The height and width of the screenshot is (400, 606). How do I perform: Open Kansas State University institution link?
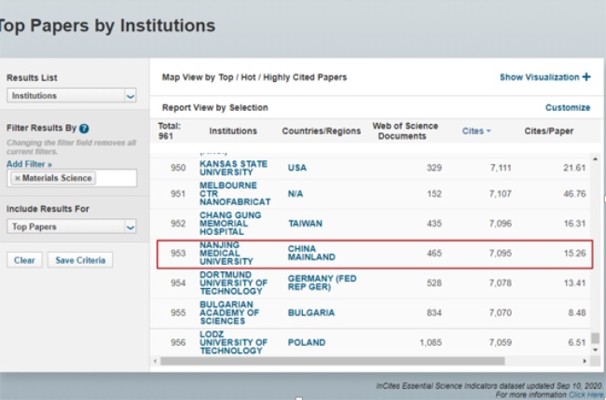click(233, 168)
